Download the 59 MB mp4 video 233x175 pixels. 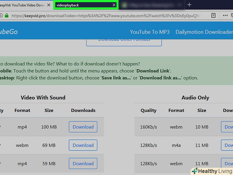tap(83, 163)
